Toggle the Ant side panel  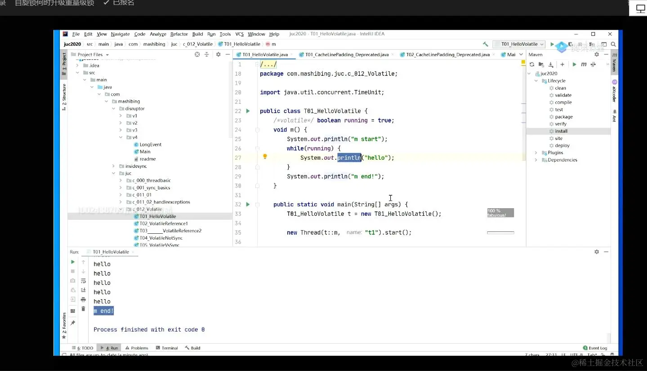tap(614, 115)
